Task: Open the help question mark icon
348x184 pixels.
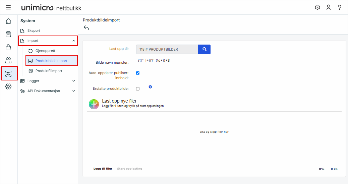Action: [x=340, y=8]
